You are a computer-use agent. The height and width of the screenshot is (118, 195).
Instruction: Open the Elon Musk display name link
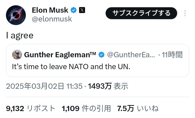[x=50, y=11]
